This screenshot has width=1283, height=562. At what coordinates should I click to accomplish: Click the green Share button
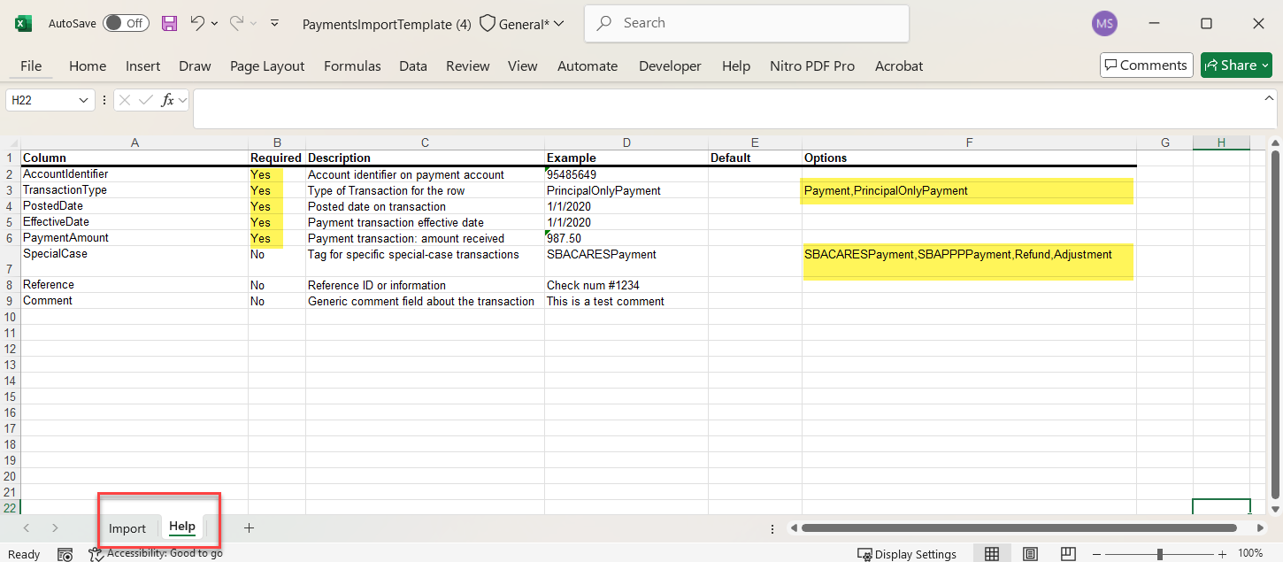click(x=1236, y=65)
